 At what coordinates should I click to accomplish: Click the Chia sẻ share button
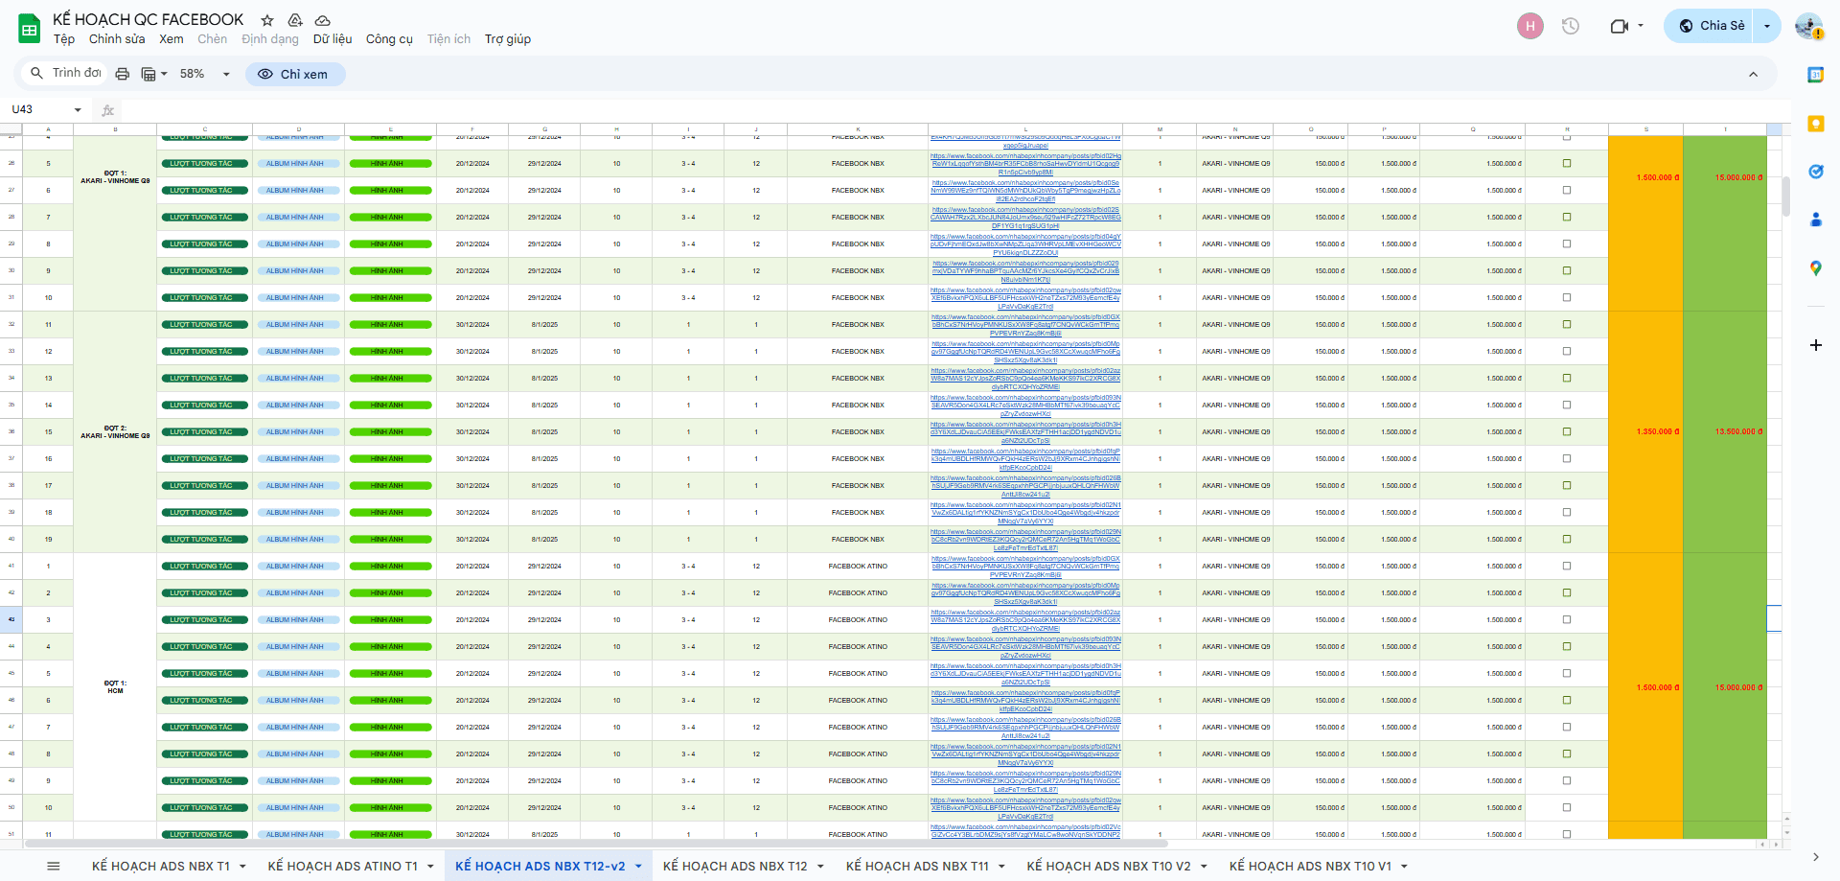(1712, 26)
